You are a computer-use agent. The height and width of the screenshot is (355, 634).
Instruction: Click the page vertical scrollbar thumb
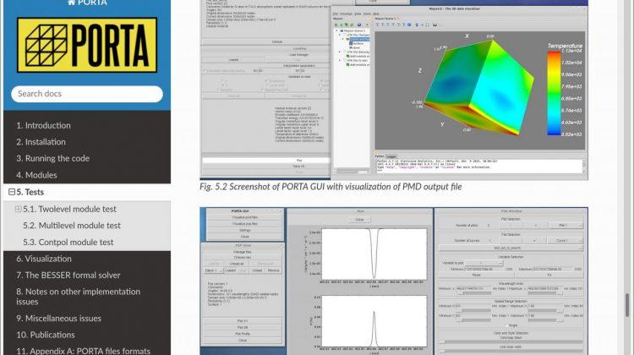(x=627, y=305)
